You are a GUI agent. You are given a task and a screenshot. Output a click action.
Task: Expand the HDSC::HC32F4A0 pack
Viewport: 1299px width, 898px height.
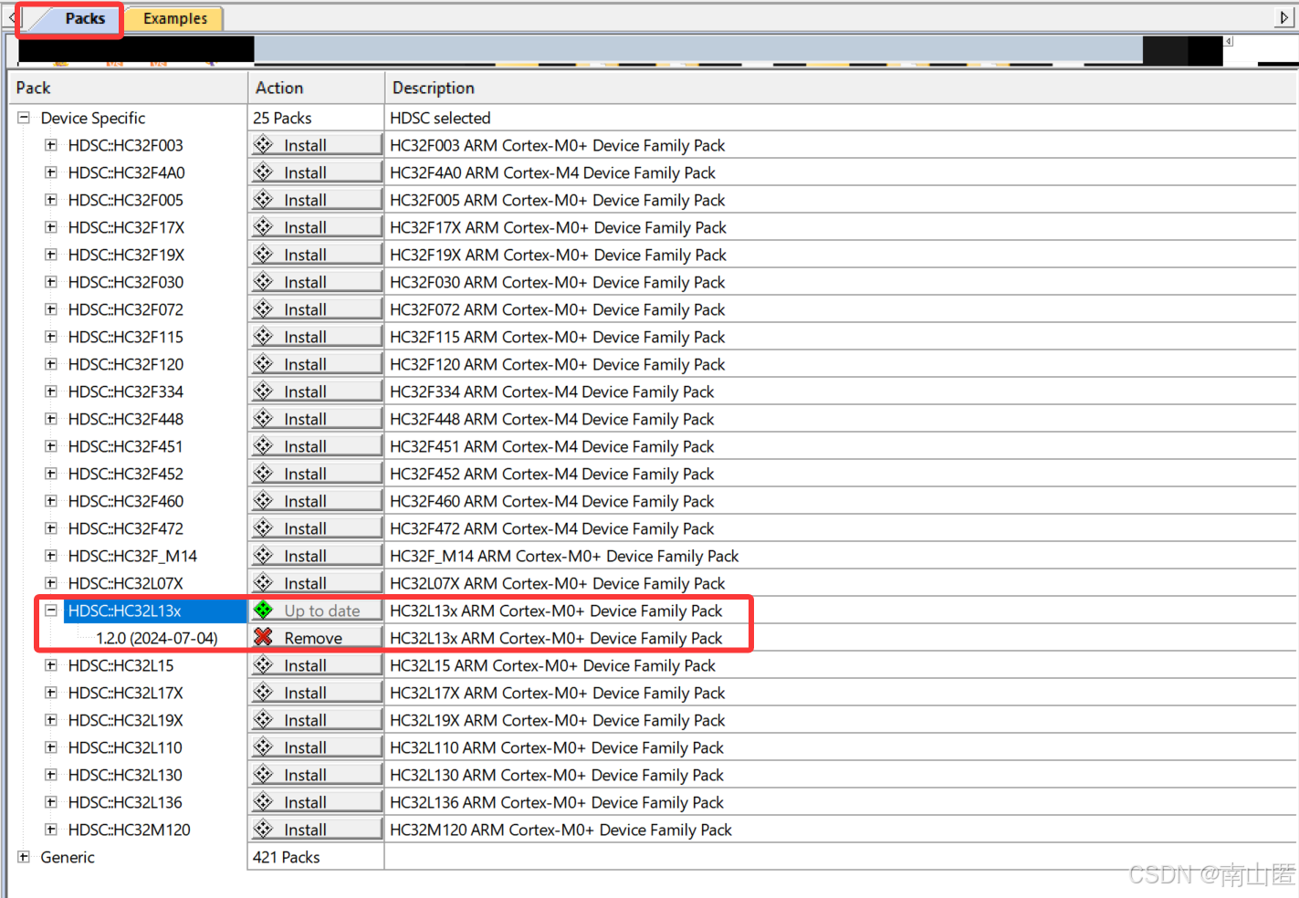point(51,172)
